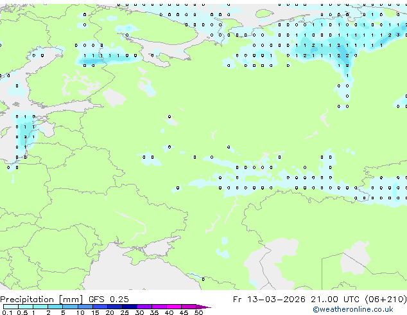407x315 pixels.
Task: Click the '50' legend scale label
Action: point(198,312)
